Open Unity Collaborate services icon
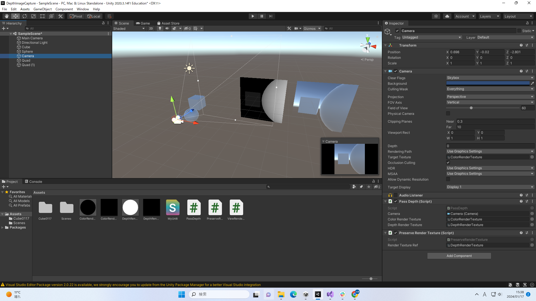This screenshot has height=301, width=536. (x=436, y=16)
